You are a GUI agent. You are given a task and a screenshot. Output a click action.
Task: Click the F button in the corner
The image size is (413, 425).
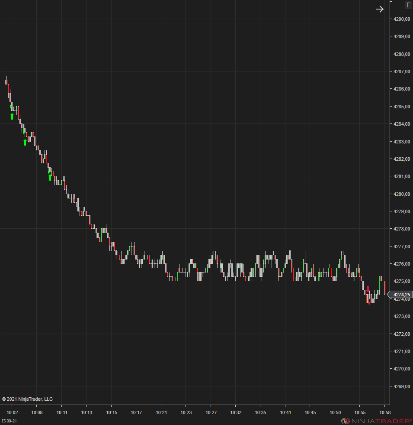click(x=408, y=5)
